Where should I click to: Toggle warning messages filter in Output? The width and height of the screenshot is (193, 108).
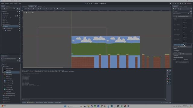(169, 81)
